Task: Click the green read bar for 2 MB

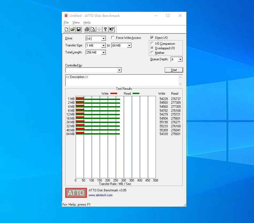Action: coord(98,103)
